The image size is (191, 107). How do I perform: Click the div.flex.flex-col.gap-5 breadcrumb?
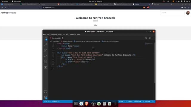click(110, 41)
